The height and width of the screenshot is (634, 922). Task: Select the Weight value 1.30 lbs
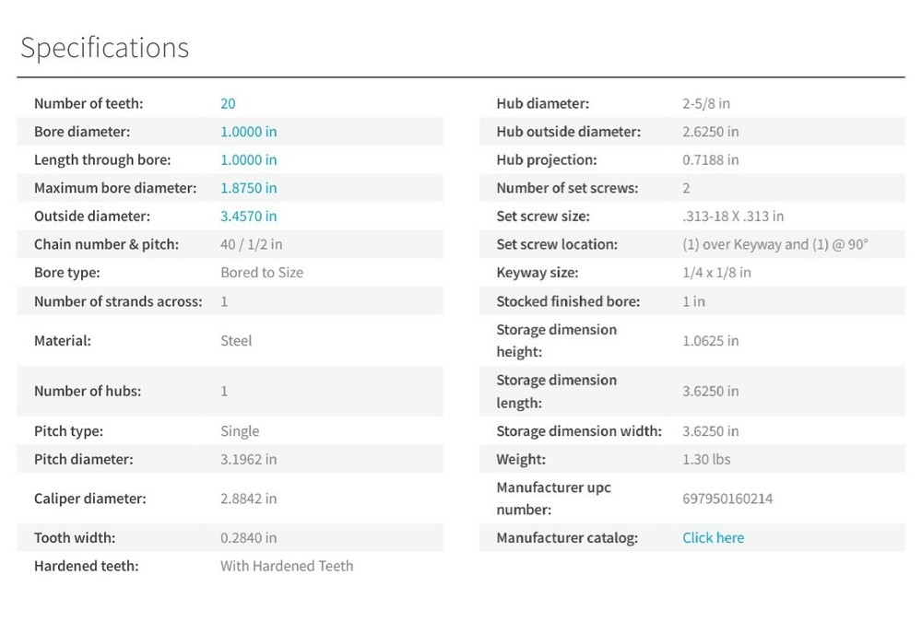(706, 459)
